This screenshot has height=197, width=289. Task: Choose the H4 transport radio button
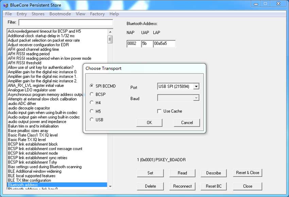(x=91, y=103)
